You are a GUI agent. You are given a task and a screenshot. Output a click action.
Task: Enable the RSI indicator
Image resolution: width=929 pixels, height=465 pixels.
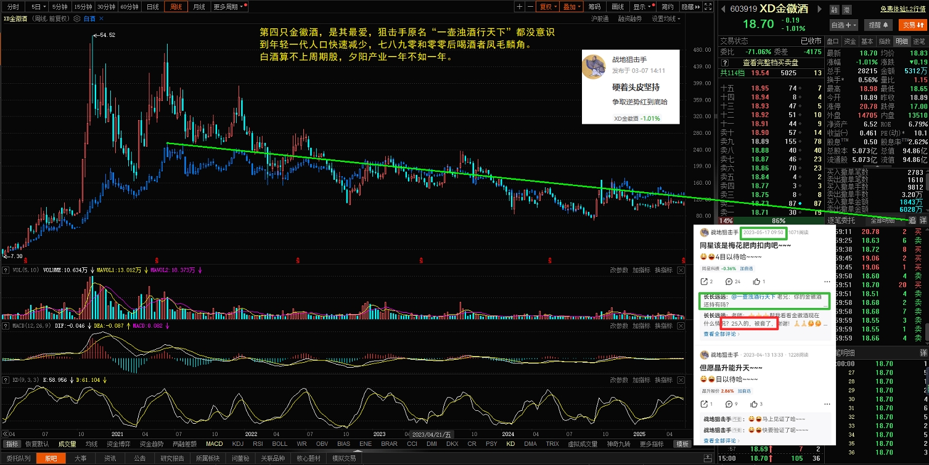click(x=258, y=444)
